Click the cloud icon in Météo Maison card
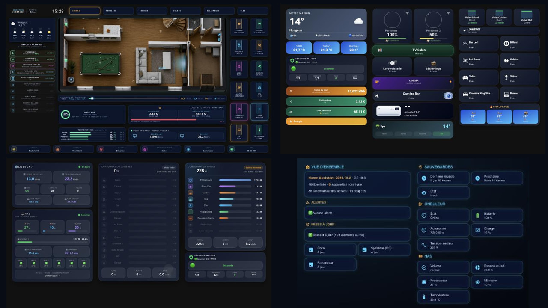Image resolution: width=548 pixels, height=308 pixels. pos(358,21)
